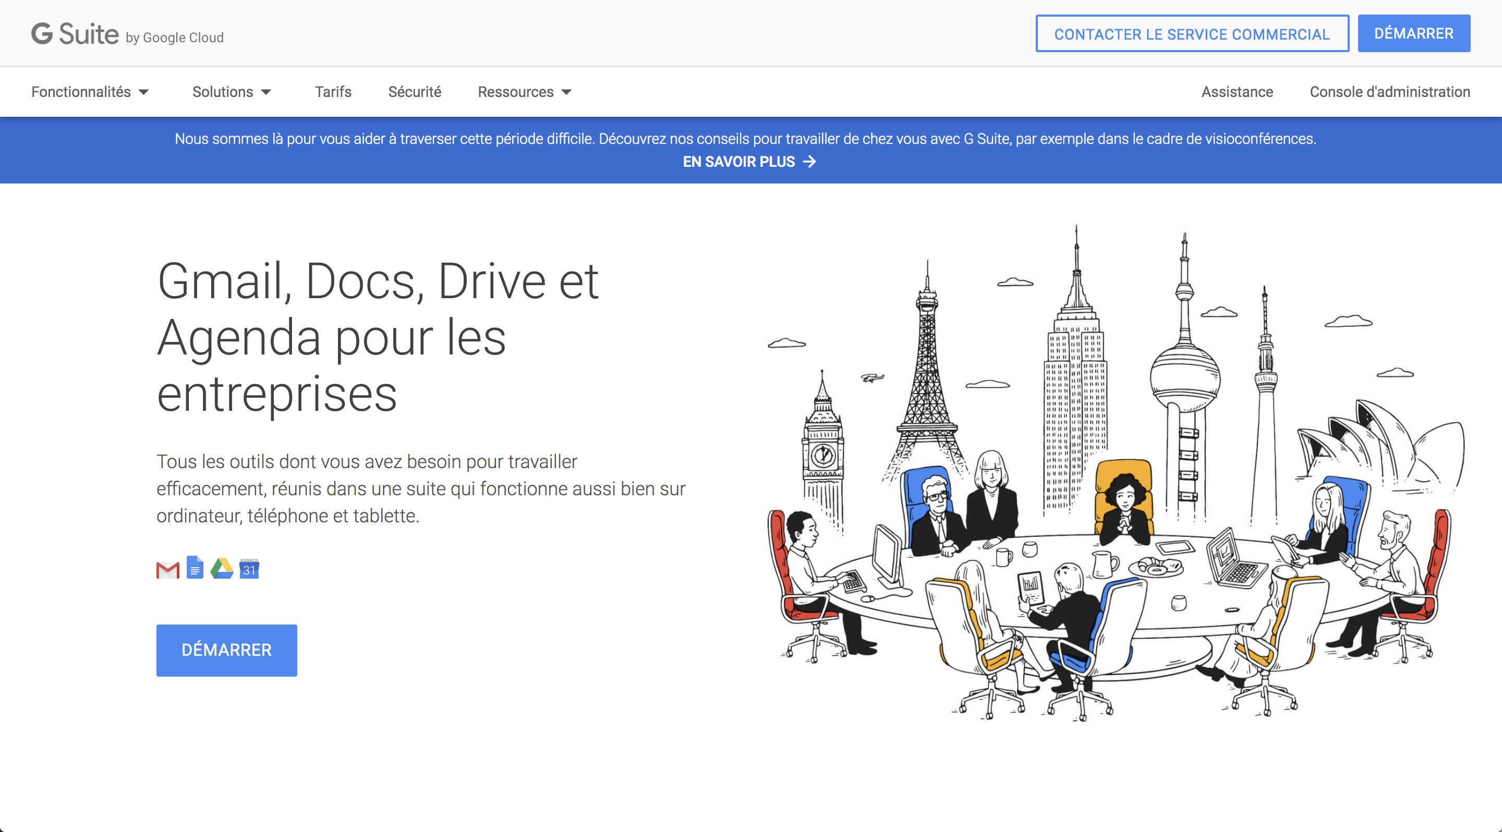Click the Solutions chevron icon
Viewport: 1502px width, 832px height.
pos(267,92)
